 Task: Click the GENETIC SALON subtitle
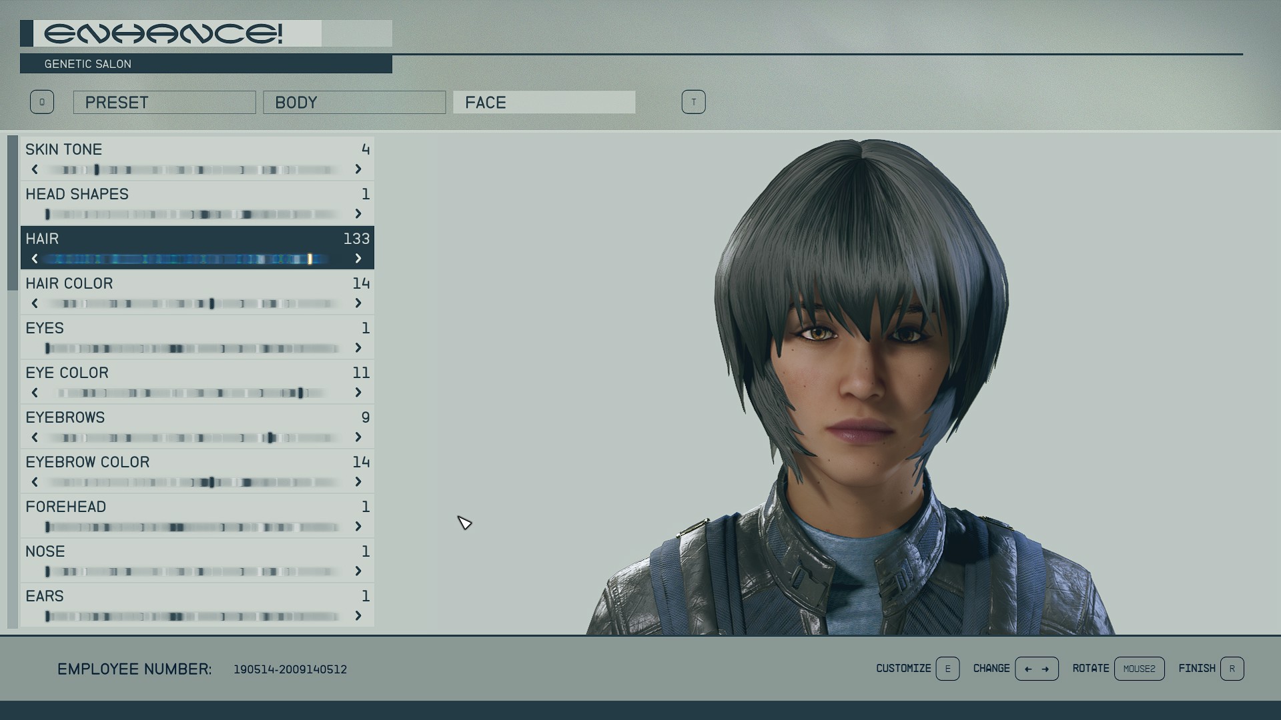pos(87,64)
